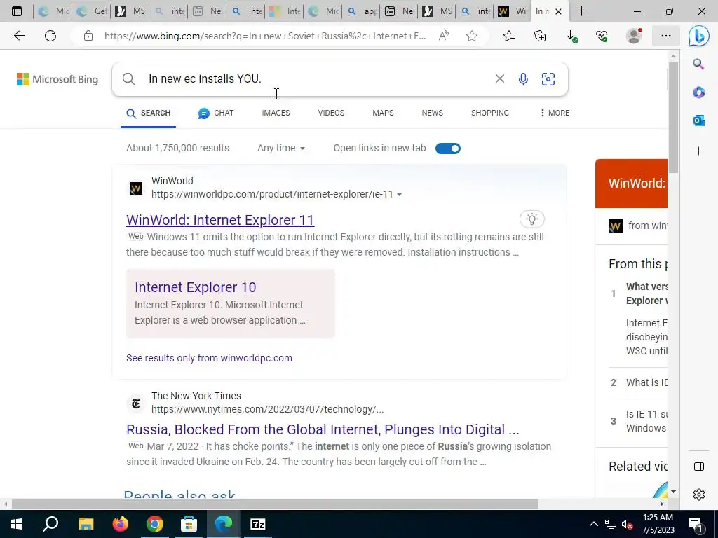Click the muted volume tray icon
Screen dimensions: 718x538
pyautogui.click(x=627, y=524)
